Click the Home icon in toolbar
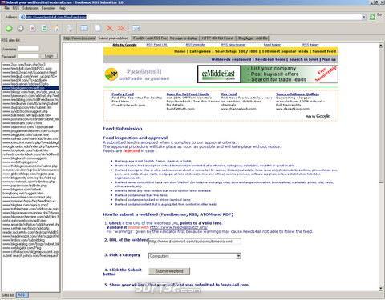The width and height of the screenshot is (385, 300). 56,28
